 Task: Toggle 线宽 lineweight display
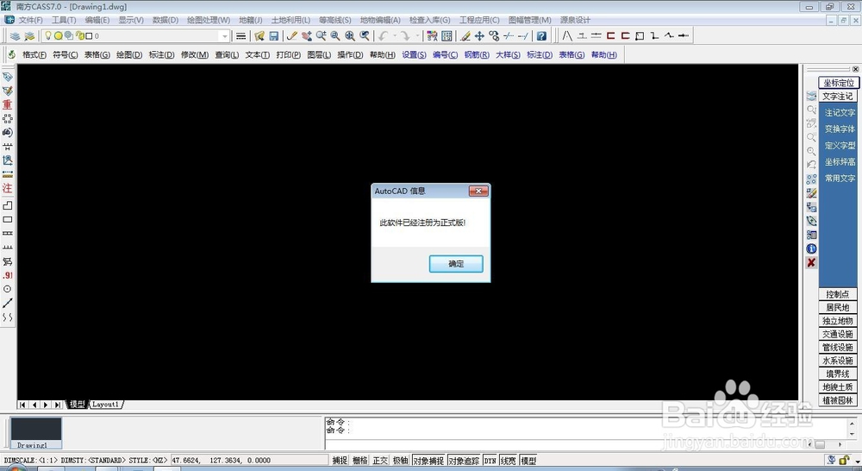508,461
